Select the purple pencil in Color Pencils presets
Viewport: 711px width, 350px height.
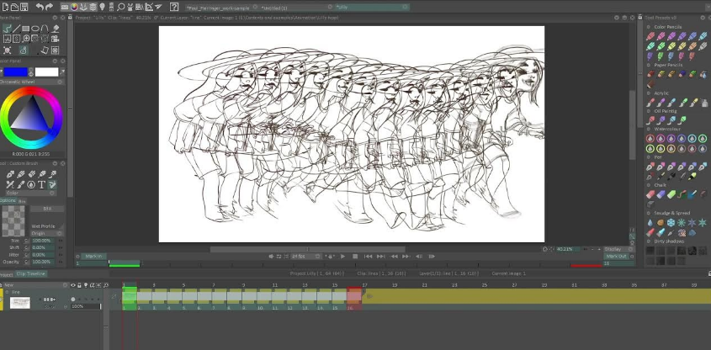coord(671,36)
